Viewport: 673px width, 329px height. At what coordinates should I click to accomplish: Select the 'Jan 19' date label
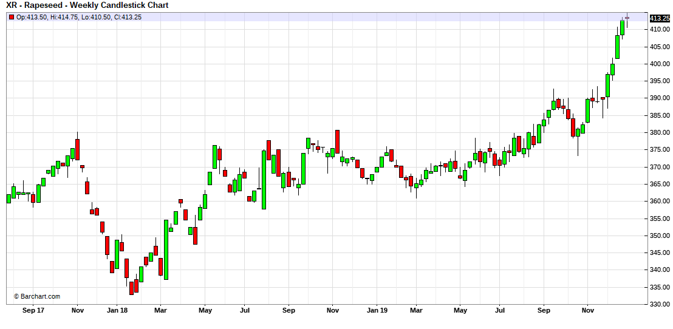pyautogui.click(x=376, y=310)
